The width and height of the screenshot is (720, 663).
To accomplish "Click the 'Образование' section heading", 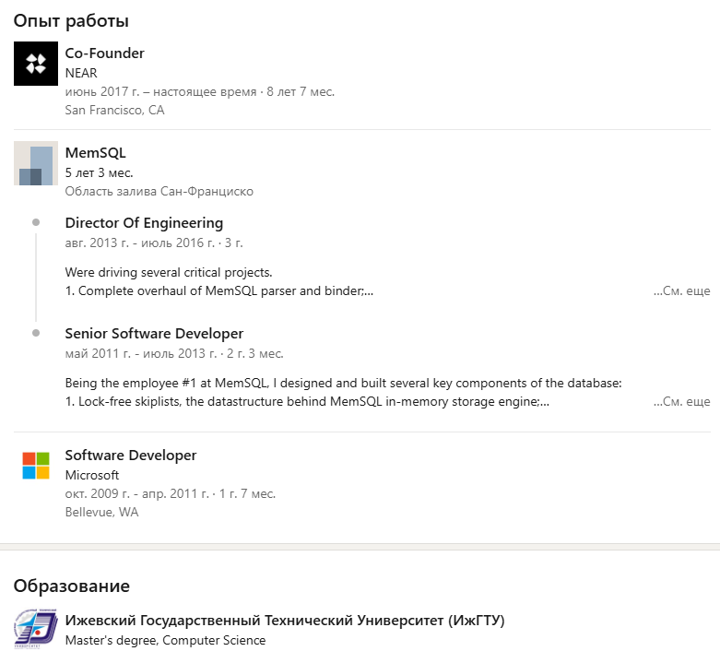I will 71,586.
